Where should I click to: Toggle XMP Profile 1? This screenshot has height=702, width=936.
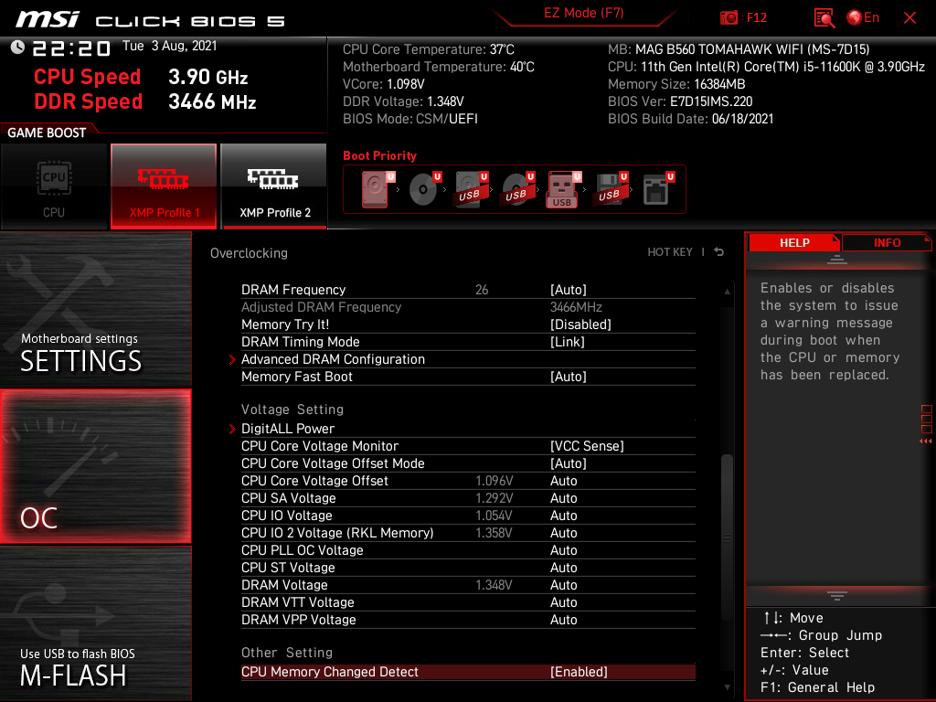pos(164,186)
